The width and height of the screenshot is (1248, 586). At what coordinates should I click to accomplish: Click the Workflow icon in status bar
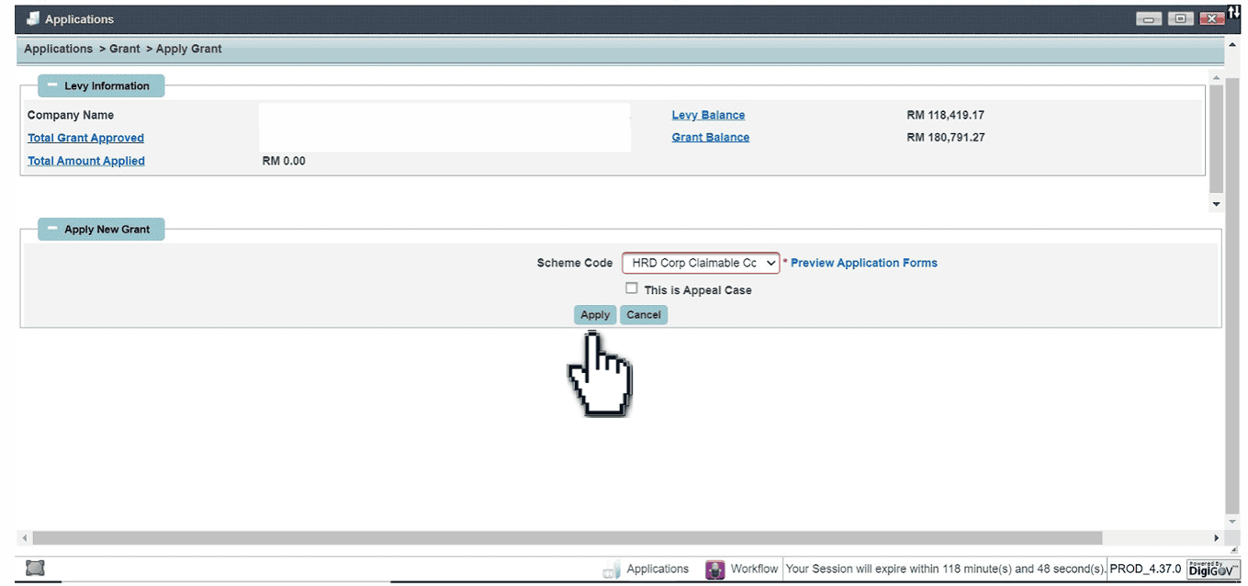(x=714, y=569)
